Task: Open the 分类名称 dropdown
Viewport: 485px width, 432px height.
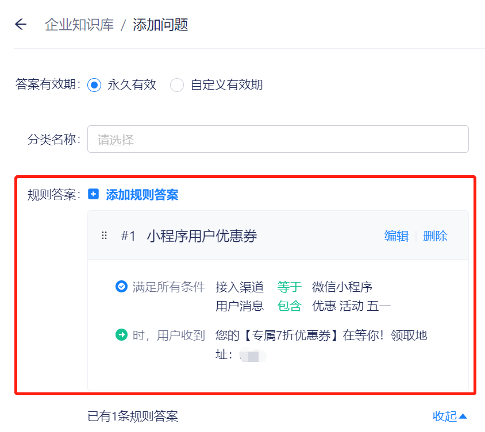Action: (x=278, y=139)
